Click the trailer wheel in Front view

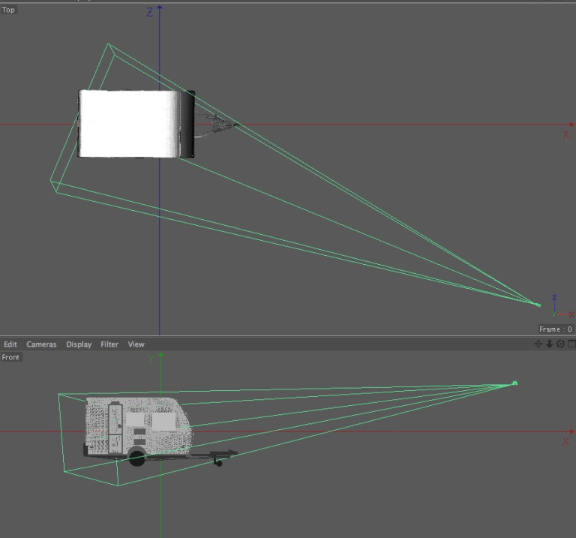pyautogui.click(x=137, y=456)
